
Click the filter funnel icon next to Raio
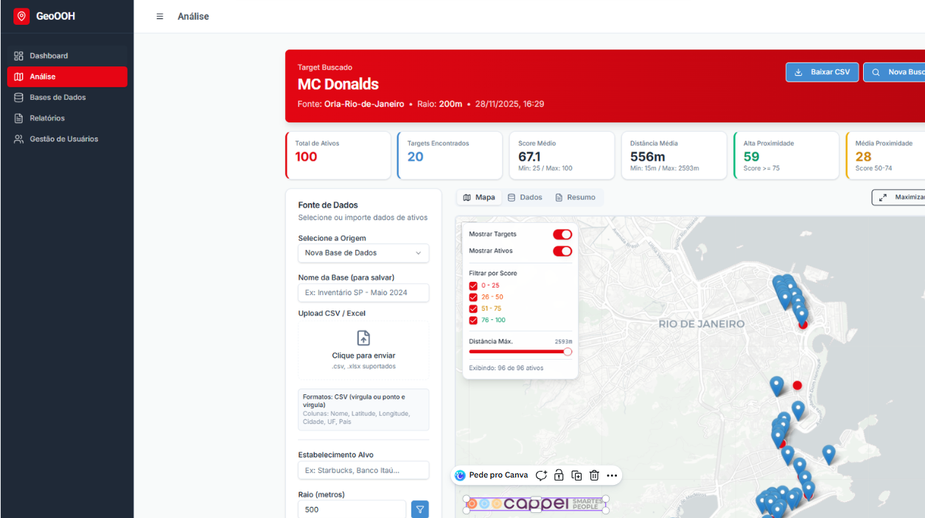419,509
